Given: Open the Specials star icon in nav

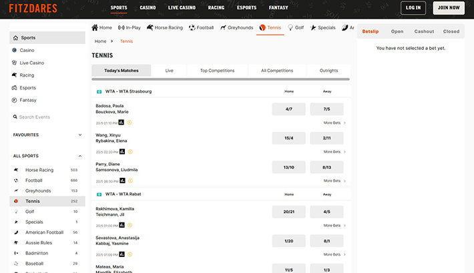Looking at the screenshot, I should [x=313, y=27].
